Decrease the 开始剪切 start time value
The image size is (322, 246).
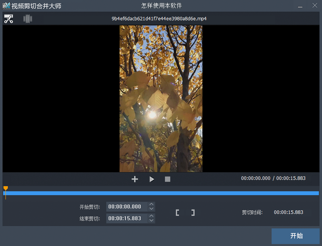point(151,209)
